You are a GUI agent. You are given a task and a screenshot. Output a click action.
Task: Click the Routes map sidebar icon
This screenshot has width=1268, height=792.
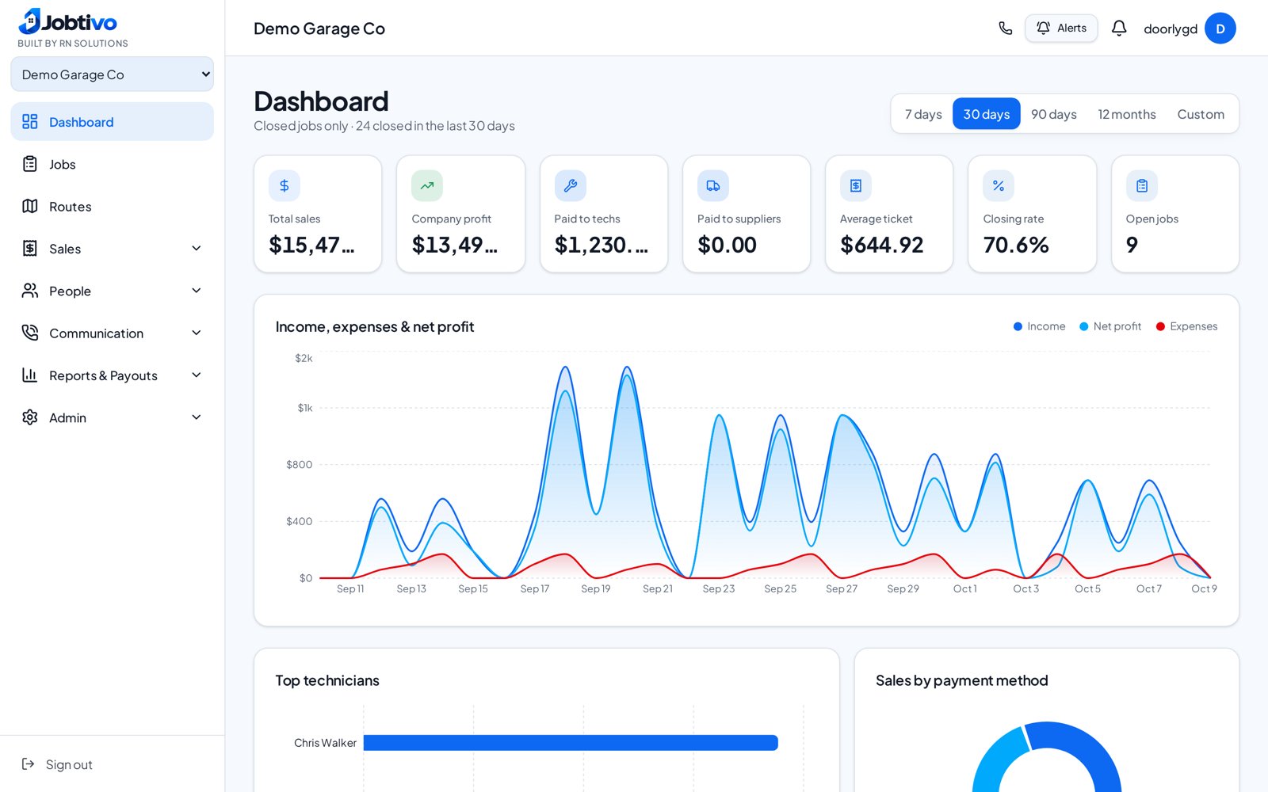(x=30, y=206)
